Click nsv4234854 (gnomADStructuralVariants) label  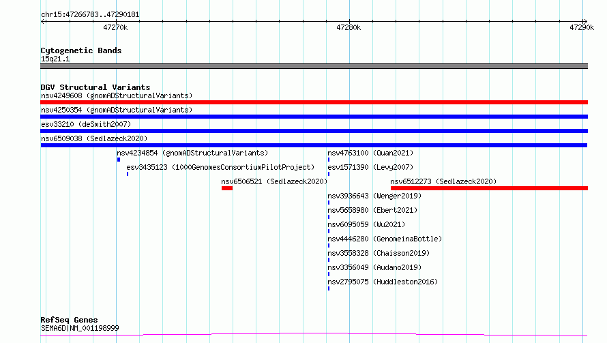point(192,153)
